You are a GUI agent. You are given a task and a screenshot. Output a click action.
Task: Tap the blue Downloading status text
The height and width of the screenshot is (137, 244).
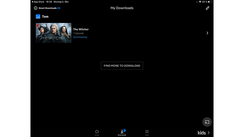pyautogui.click(x=80, y=37)
